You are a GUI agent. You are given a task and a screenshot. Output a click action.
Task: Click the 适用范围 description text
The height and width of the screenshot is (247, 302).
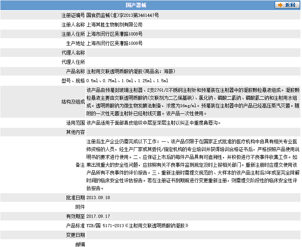click(154, 123)
